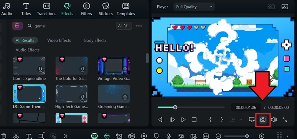The image size is (297, 139).
Task: Delete the selected clip with the trash icon
Action: [x=4, y=136]
